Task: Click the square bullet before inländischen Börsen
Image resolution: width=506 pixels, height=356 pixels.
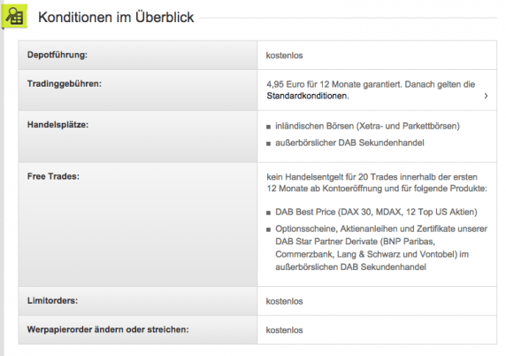Action: 269,127
